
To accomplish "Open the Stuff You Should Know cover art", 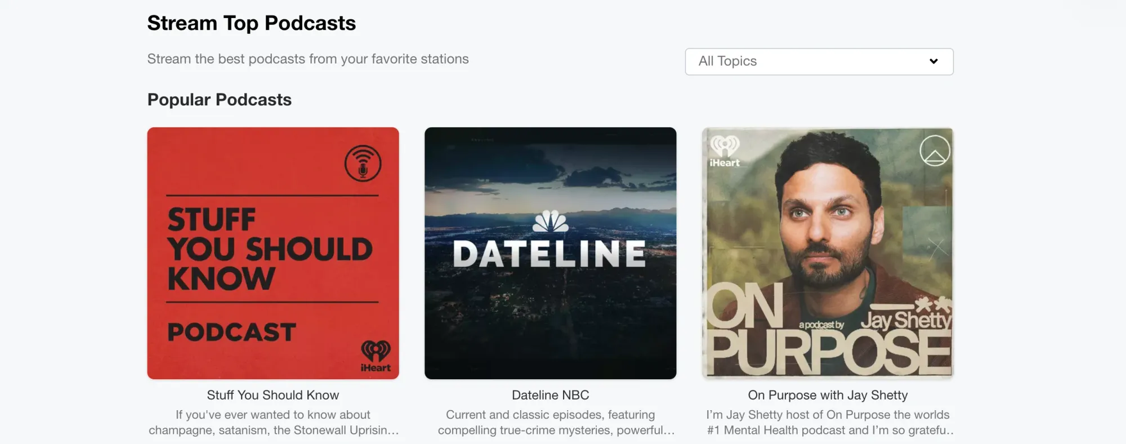I will 273,253.
